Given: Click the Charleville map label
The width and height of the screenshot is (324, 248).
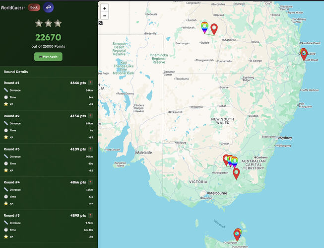Looking at the screenshot, I should pos(229,40).
